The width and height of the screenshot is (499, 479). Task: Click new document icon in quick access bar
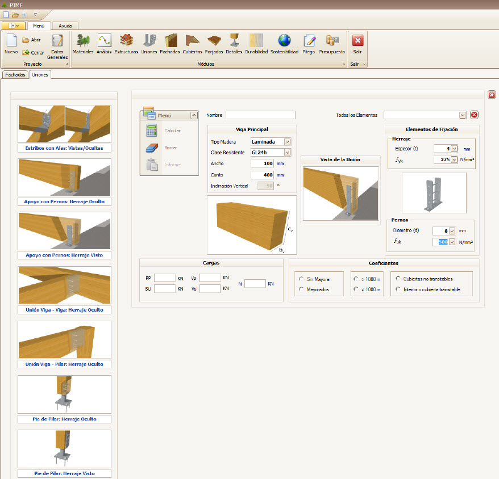(x=6, y=15)
